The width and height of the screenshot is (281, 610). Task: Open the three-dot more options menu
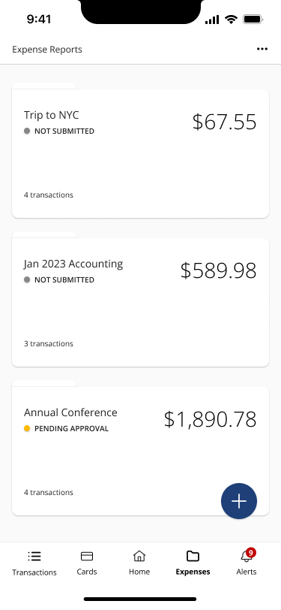(262, 49)
